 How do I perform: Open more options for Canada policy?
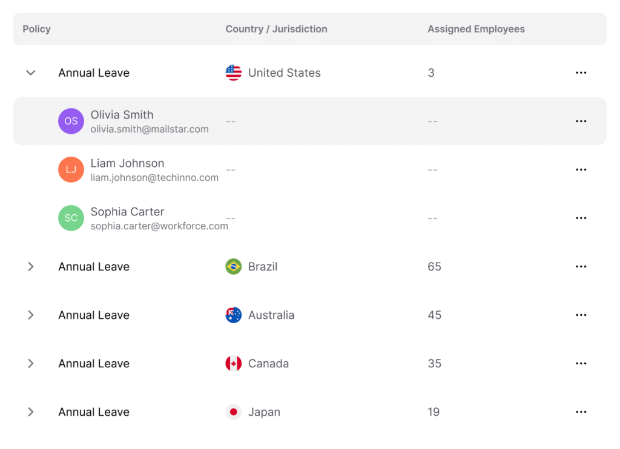pos(581,363)
